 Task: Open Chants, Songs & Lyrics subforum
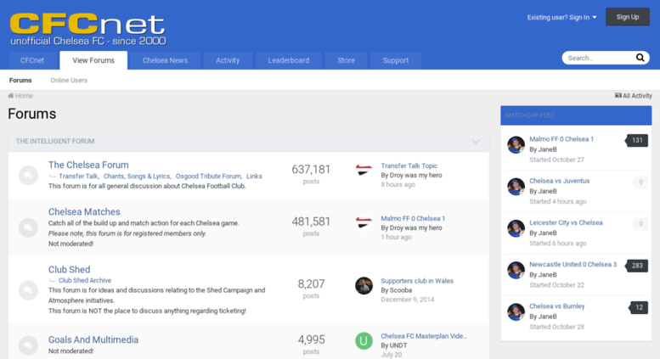(x=137, y=177)
